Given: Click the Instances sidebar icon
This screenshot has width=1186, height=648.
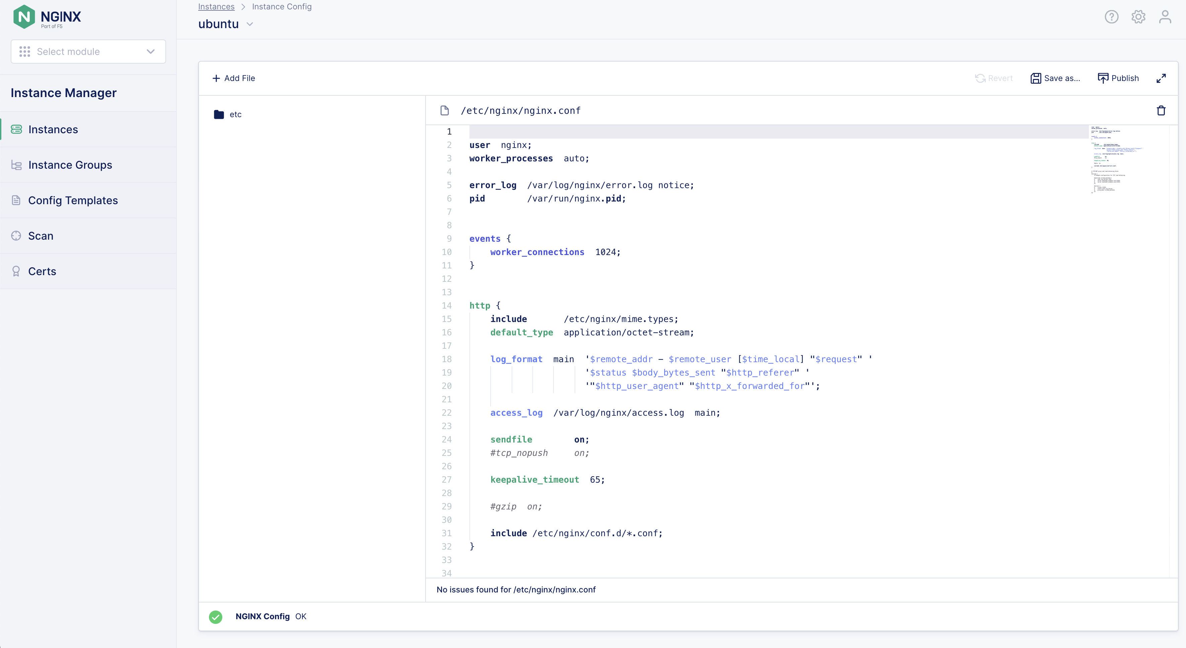Looking at the screenshot, I should tap(17, 129).
